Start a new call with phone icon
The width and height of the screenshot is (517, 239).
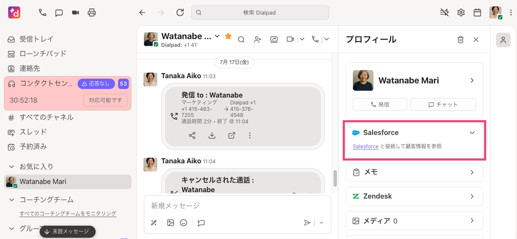tap(42, 12)
